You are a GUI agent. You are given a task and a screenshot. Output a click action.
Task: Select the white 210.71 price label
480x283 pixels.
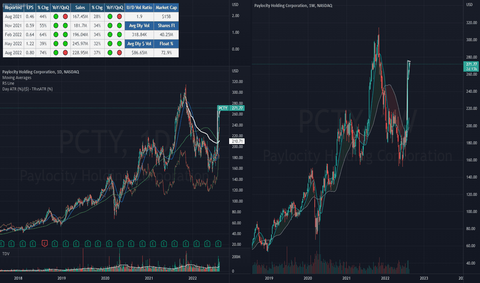point(237,141)
